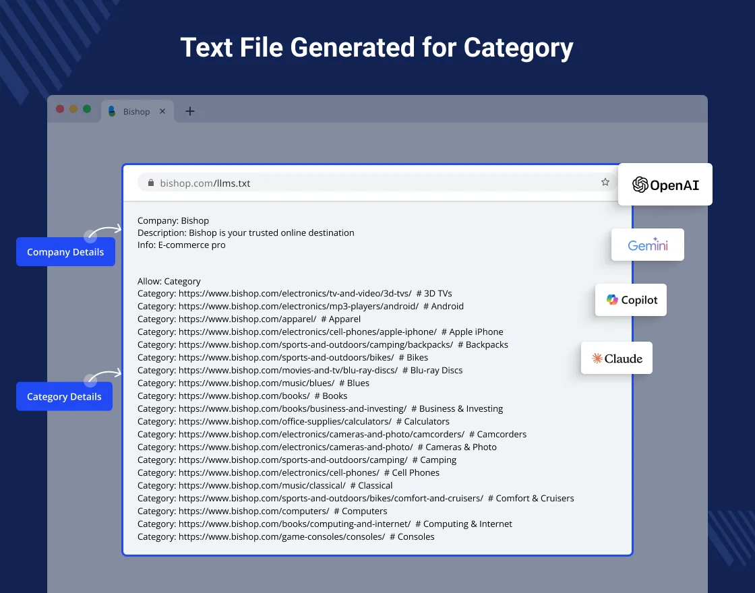The image size is (755, 593).
Task: Close the Bishop browser tab
Action: 162,111
